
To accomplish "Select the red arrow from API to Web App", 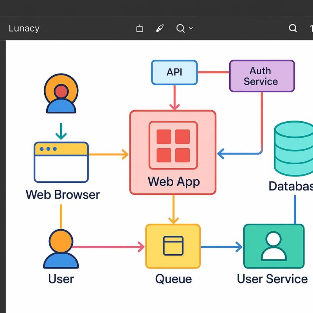I will tap(174, 98).
